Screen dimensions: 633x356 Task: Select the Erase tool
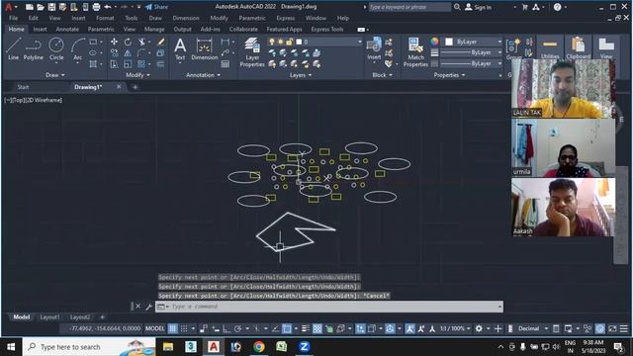pyautogui.click(x=160, y=42)
